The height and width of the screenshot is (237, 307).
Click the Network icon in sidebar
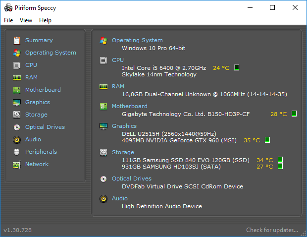(x=17, y=164)
